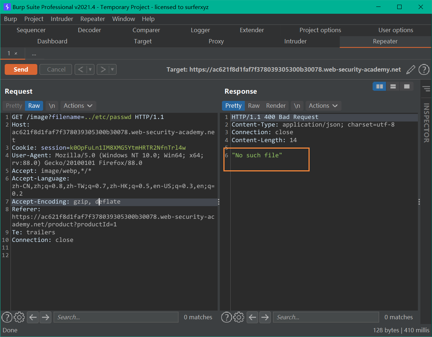Screen dimensions: 432x337
Task: Send the request
Action: tap(21, 69)
